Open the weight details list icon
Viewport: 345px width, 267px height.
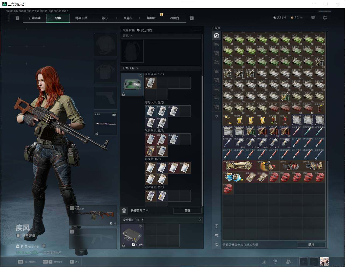click(x=44, y=246)
